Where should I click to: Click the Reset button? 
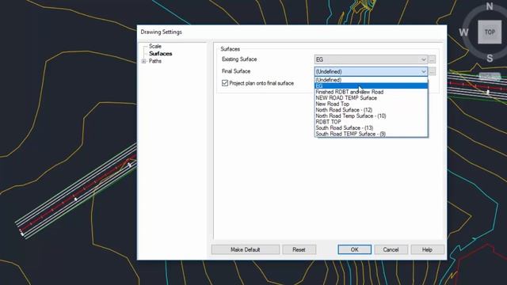tap(299, 249)
